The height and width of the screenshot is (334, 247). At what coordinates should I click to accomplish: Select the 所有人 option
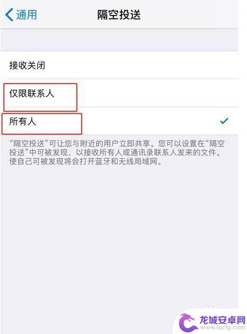click(119, 121)
